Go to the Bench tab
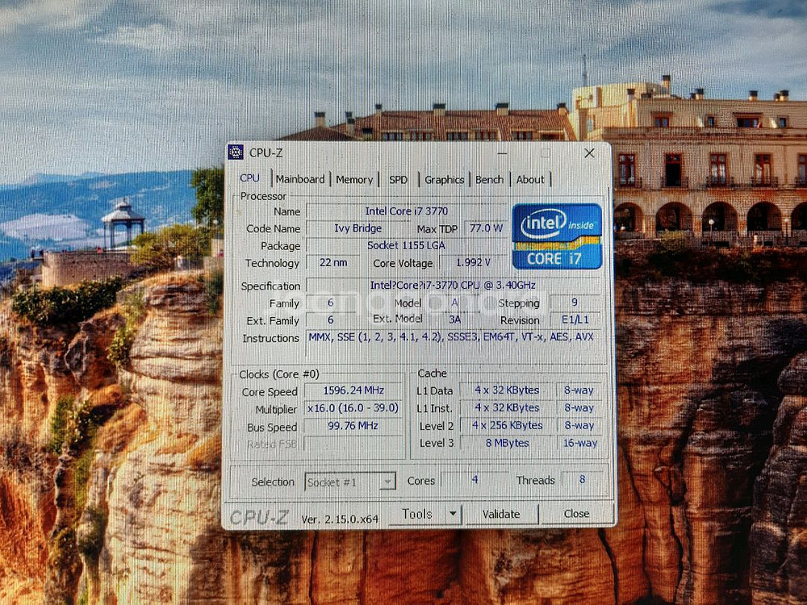The image size is (807, 605). (489, 180)
